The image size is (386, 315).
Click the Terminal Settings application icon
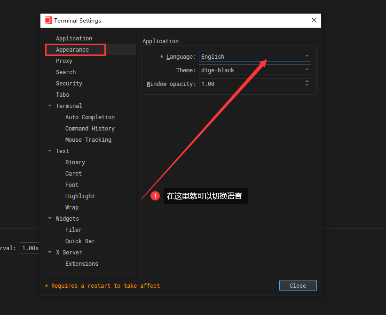pyautogui.click(x=48, y=20)
